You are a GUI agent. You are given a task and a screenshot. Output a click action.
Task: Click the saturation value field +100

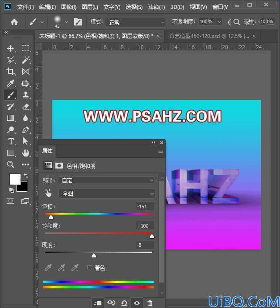(145, 226)
